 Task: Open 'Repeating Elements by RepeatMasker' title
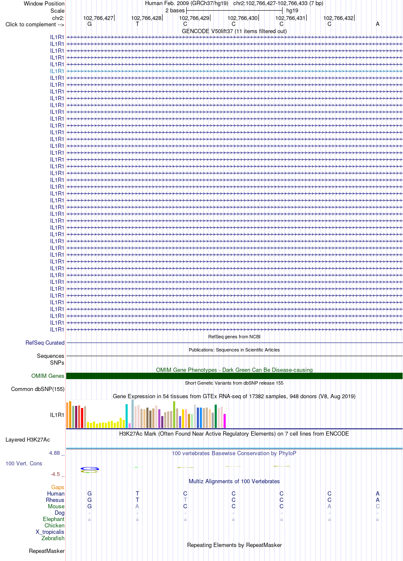tap(234, 545)
